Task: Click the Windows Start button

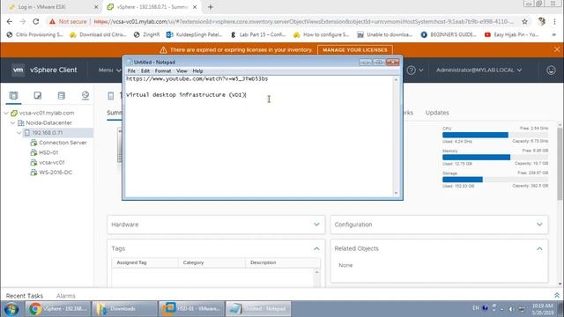Action: [x=11, y=309]
